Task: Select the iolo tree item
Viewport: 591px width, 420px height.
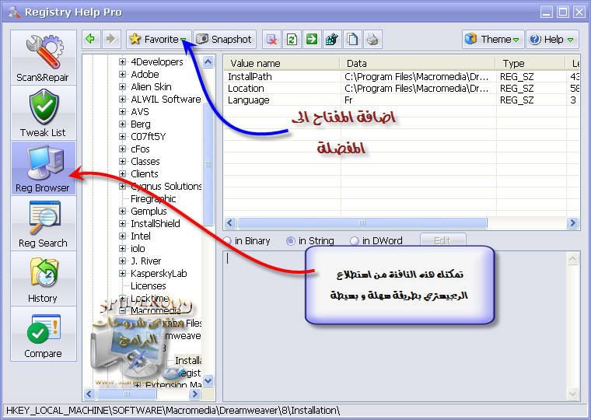Action: [x=138, y=248]
